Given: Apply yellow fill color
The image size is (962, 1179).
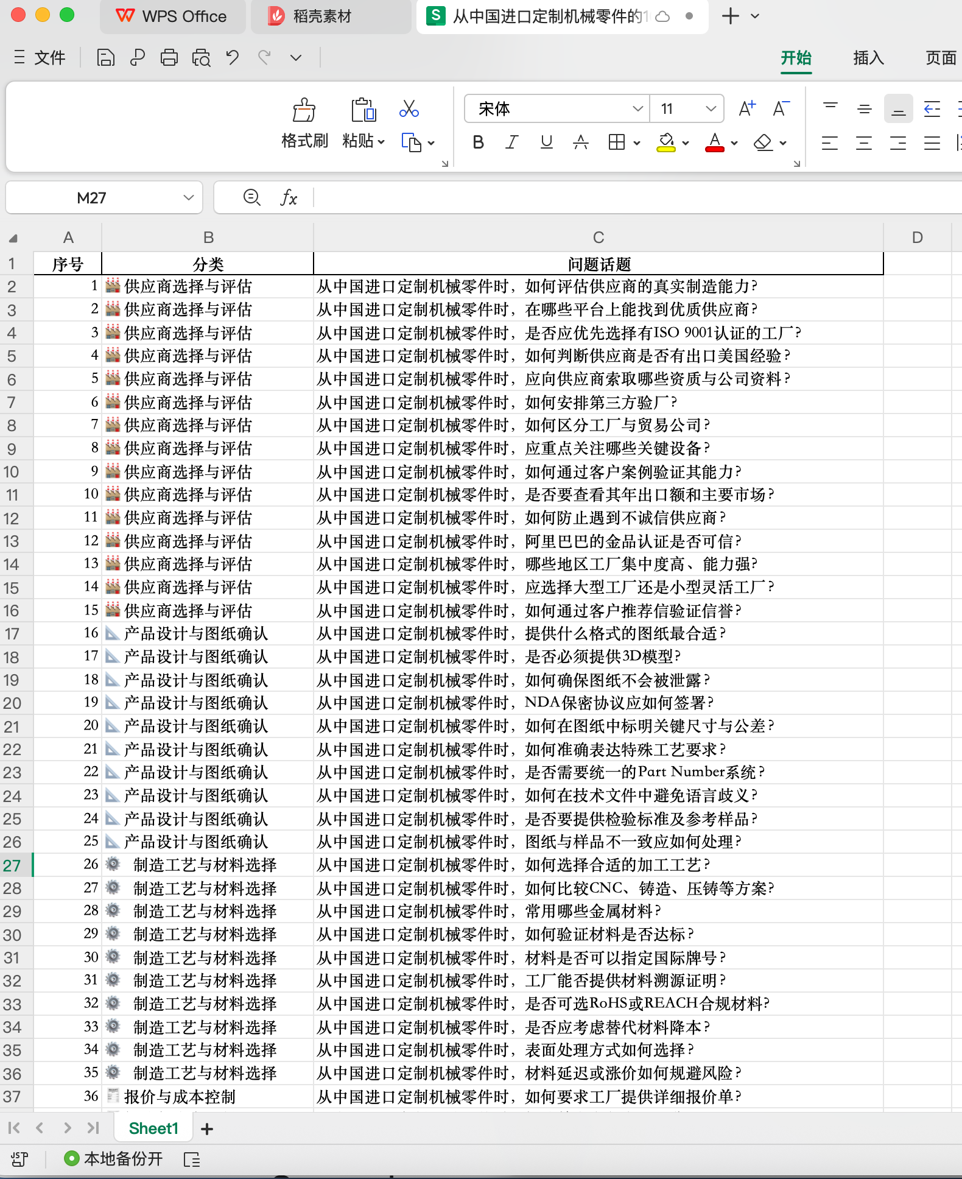Looking at the screenshot, I should [x=666, y=143].
